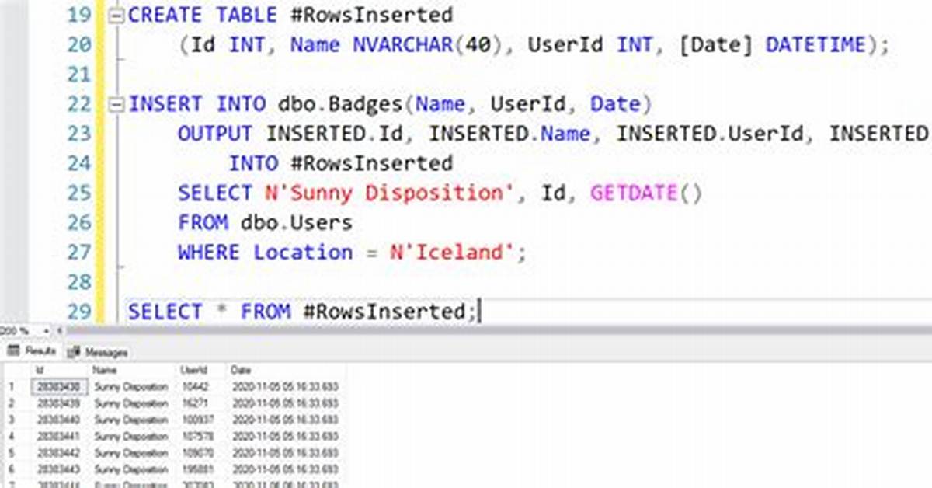Select the Date column header in results
The height and width of the screenshot is (488, 932).
click(x=285, y=371)
